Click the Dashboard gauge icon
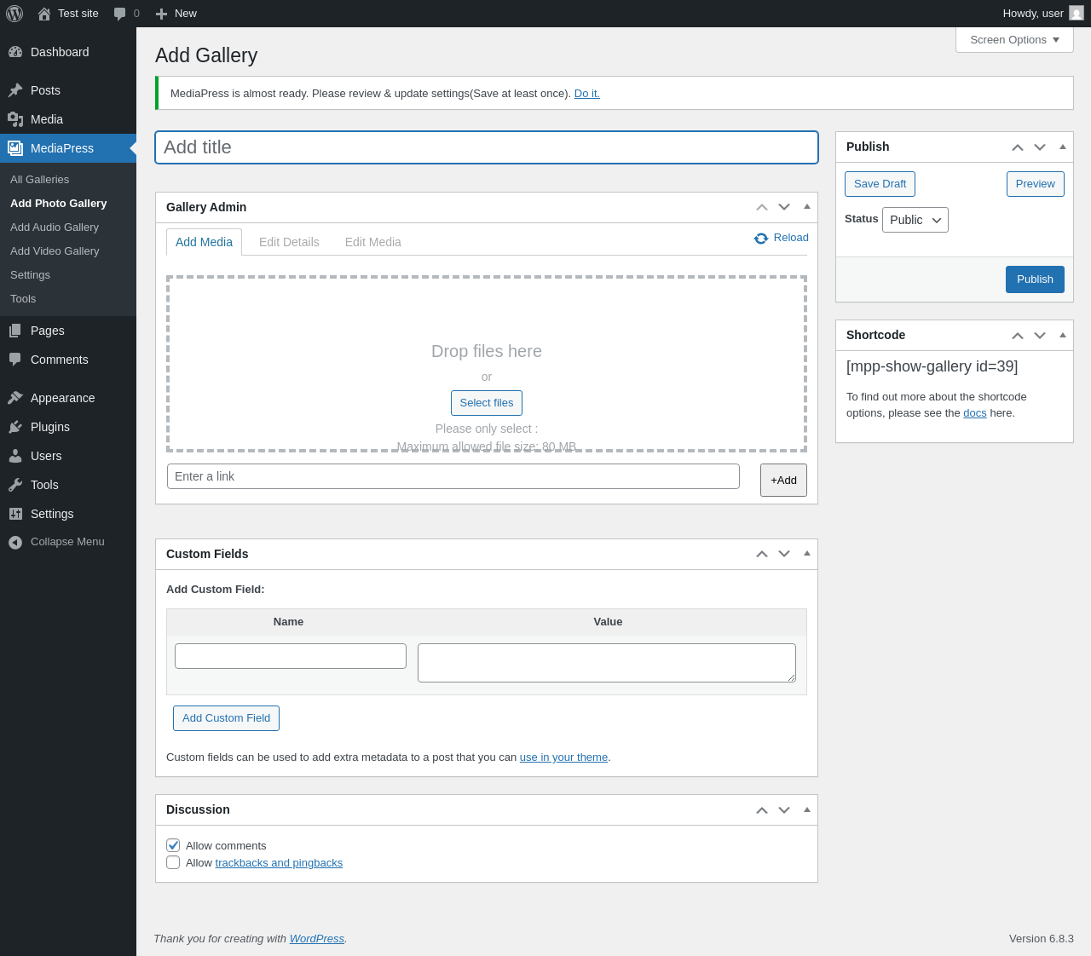Screen dimensions: 1091x956 coord(15,52)
